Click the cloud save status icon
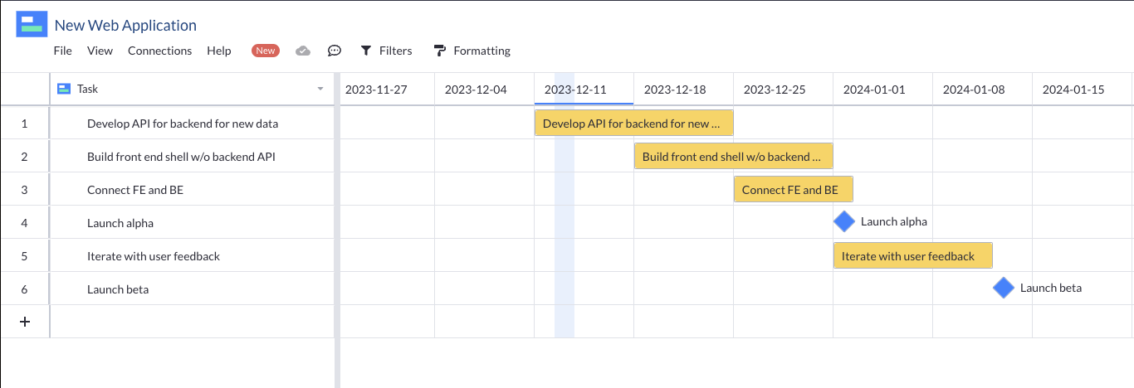This screenshot has height=388, width=1134. (303, 51)
